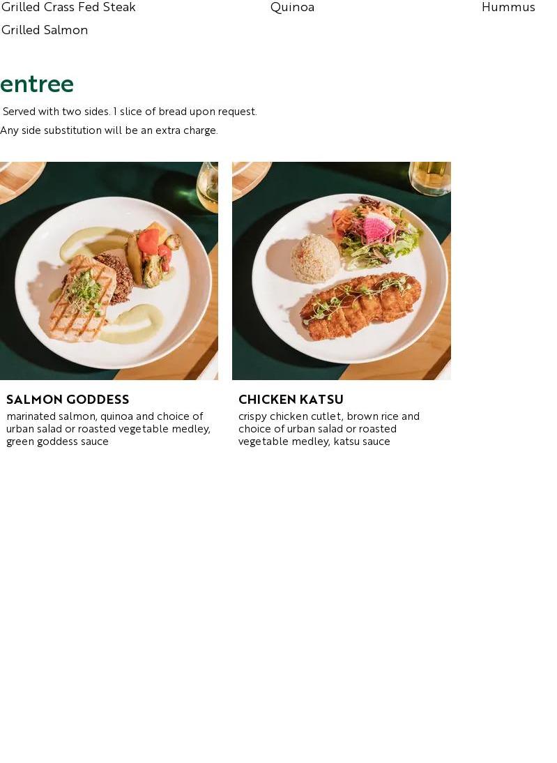Click the side substitution extra charge note
This screenshot has width=557, height=763.
click(109, 130)
